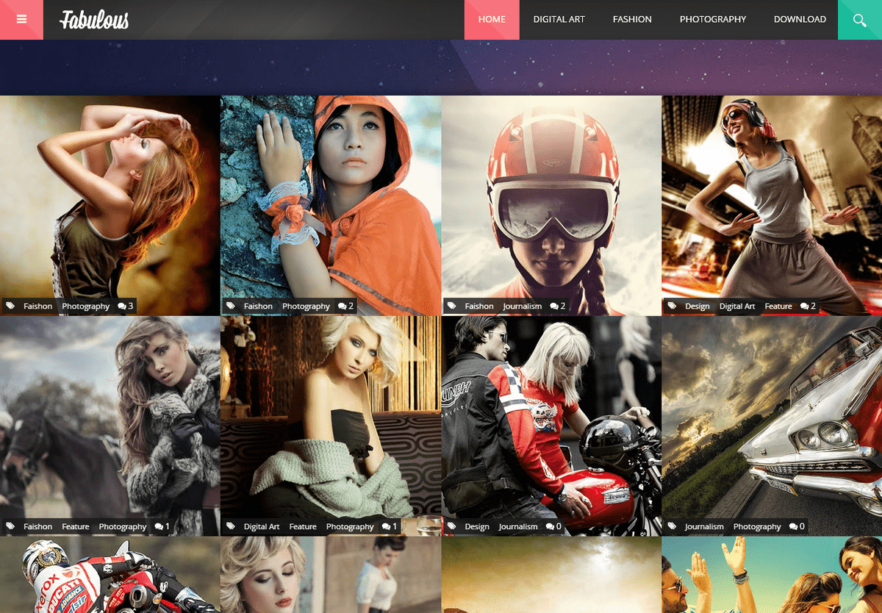The height and width of the screenshot is (613, 882).
Task: Click Photography tag on vintage car post
Action: point(757,526)
